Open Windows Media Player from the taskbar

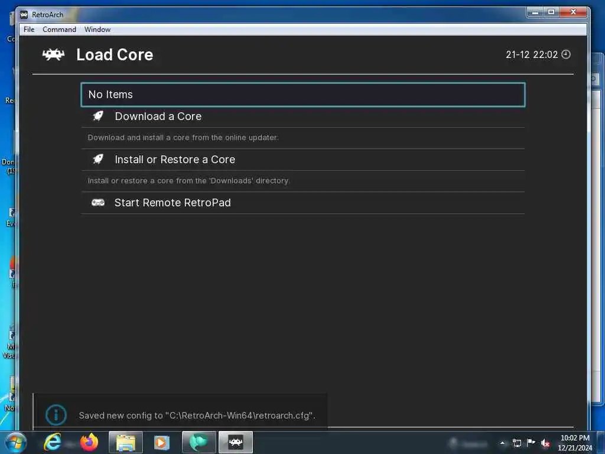tap(162, 442)
